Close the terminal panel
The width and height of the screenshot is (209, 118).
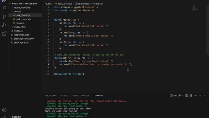(x=205, y=95)
